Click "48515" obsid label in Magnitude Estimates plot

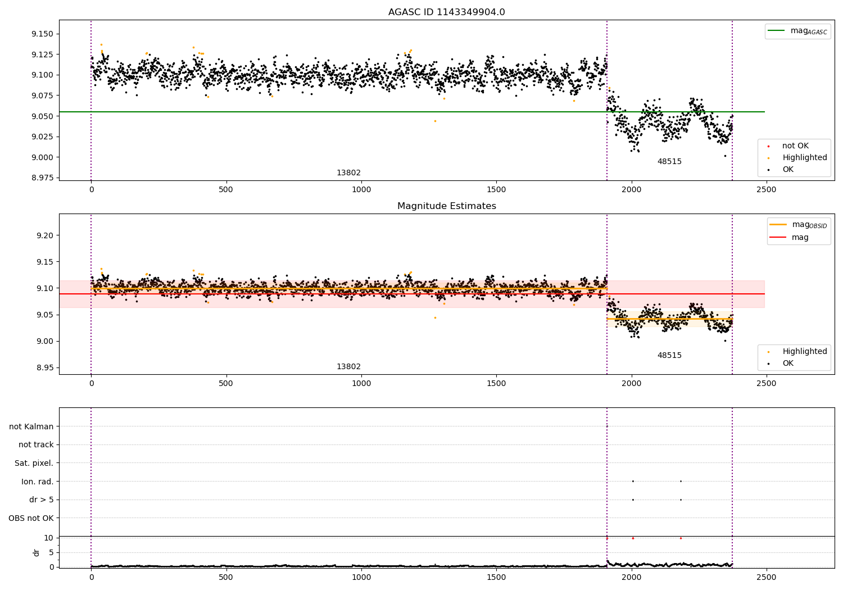[x=669, y=356]
